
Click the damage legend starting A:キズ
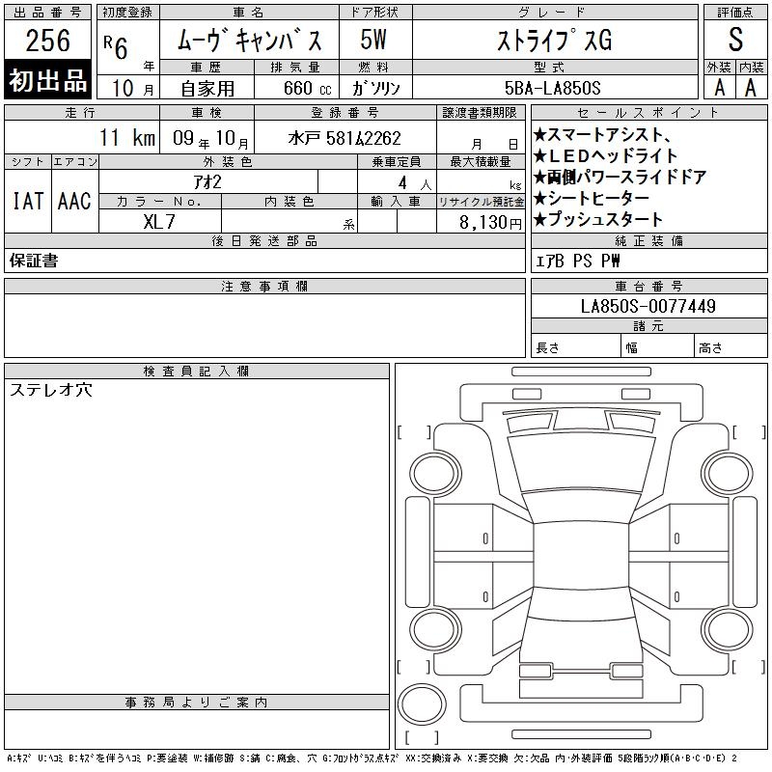pyautogui.click(x=372, y=758)
